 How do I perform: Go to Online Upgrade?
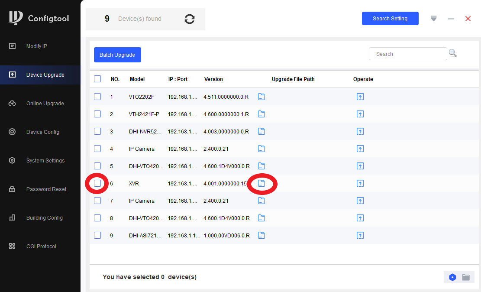[x=40, y=103]
